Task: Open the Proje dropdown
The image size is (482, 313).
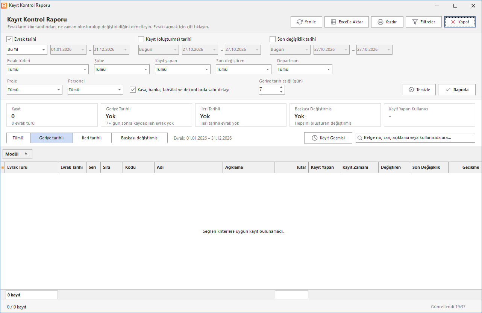Action: pos(35,90)
